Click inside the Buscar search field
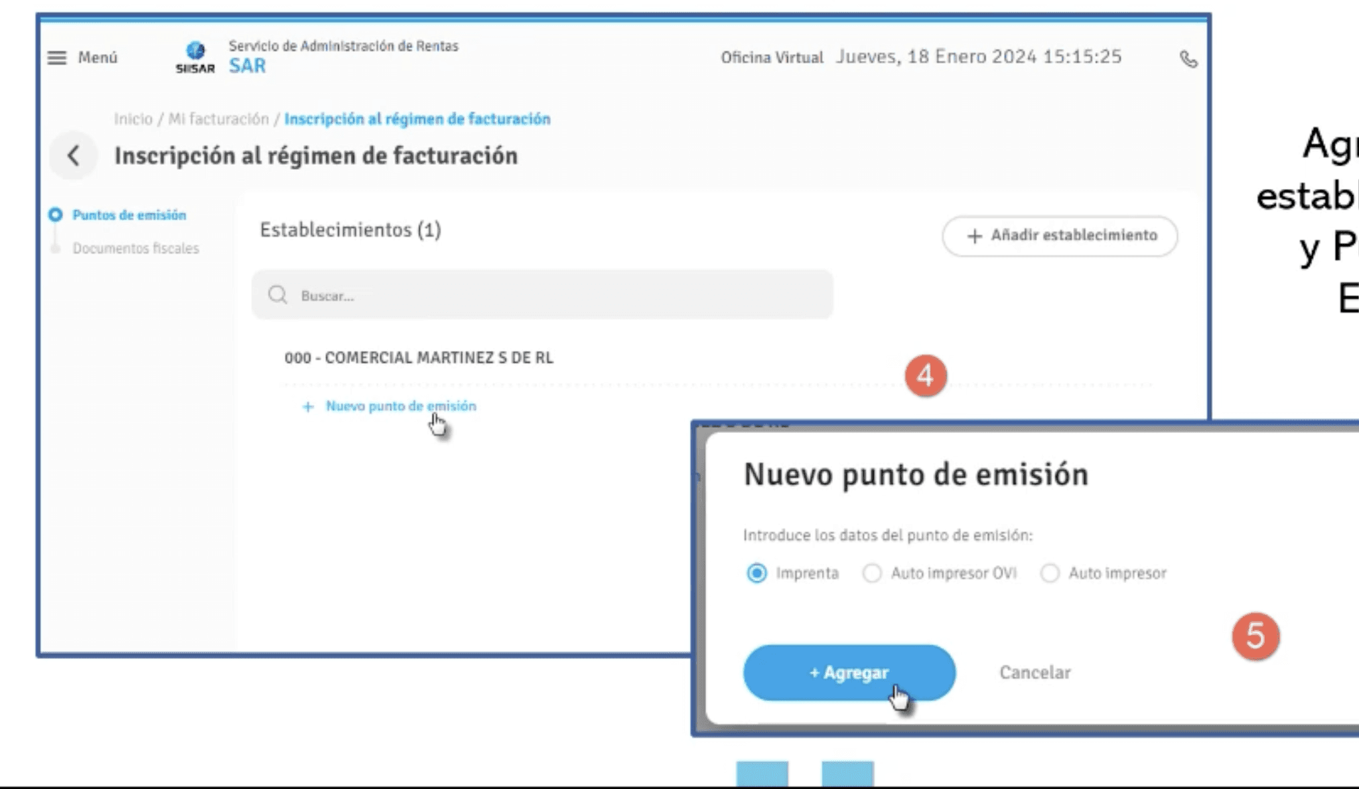 click(x=465, y=294)
